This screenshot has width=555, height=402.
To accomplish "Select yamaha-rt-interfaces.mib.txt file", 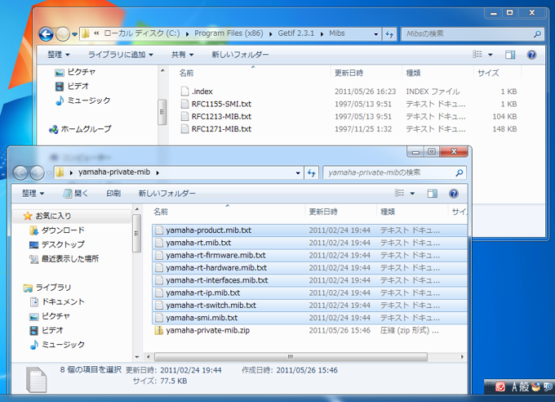I will click(309, 280).
